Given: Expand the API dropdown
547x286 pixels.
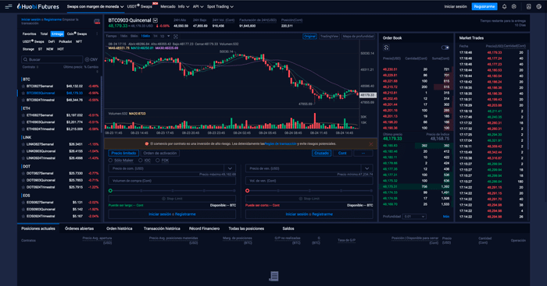Looking at the screenshot, I should (198, 6).
